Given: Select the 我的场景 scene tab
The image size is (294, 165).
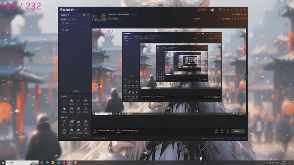Looking at the screenshot, I should (x=63, y=19).
